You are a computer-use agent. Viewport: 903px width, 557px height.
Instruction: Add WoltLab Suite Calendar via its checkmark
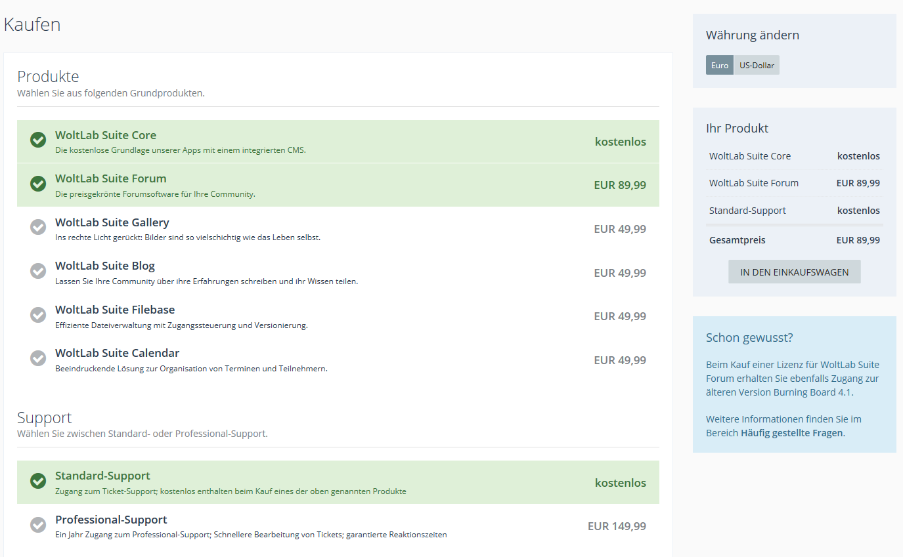click(38, 358)
